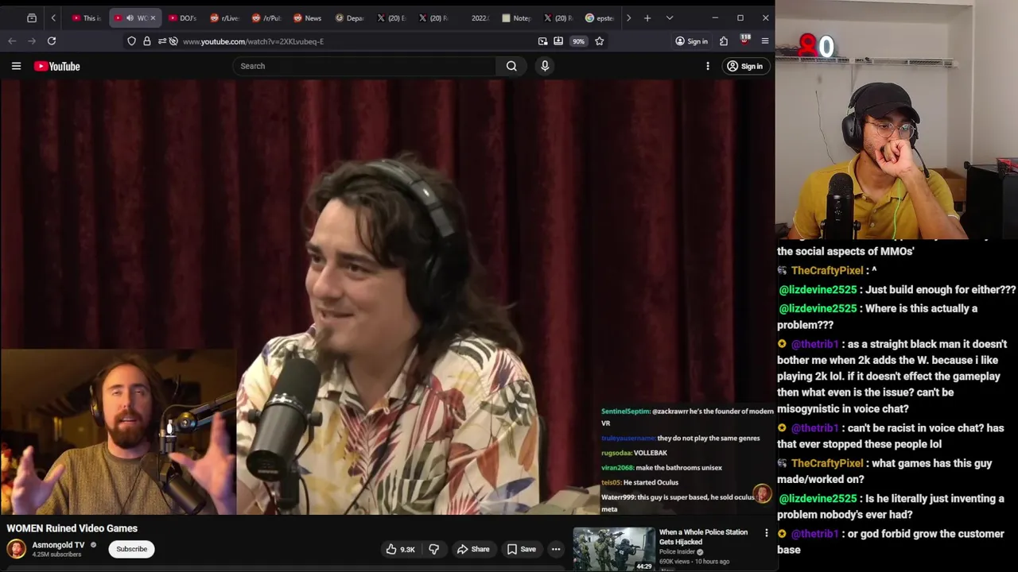Share this video
1018x572 pixels.
pos(472,549)
